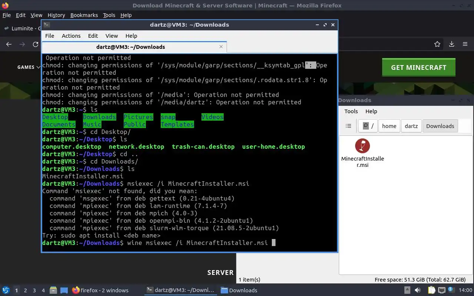This screenshot has height=296, width=474.
Task: Click 'trash-can.desktop' in terminal listing
Action: tap(203, 147)
